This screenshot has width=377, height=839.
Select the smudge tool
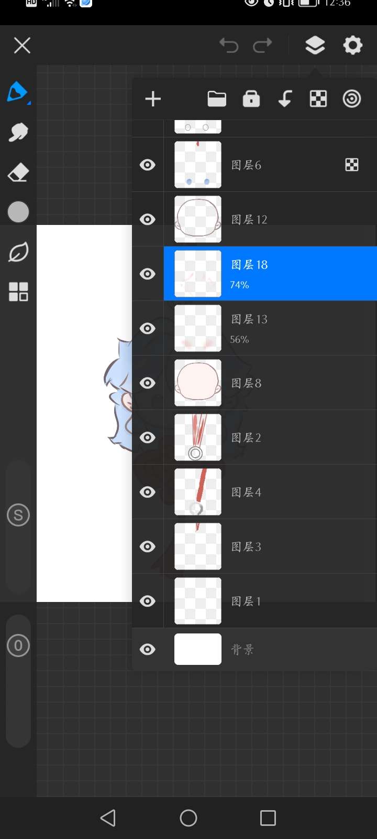[x=18, y=133]
